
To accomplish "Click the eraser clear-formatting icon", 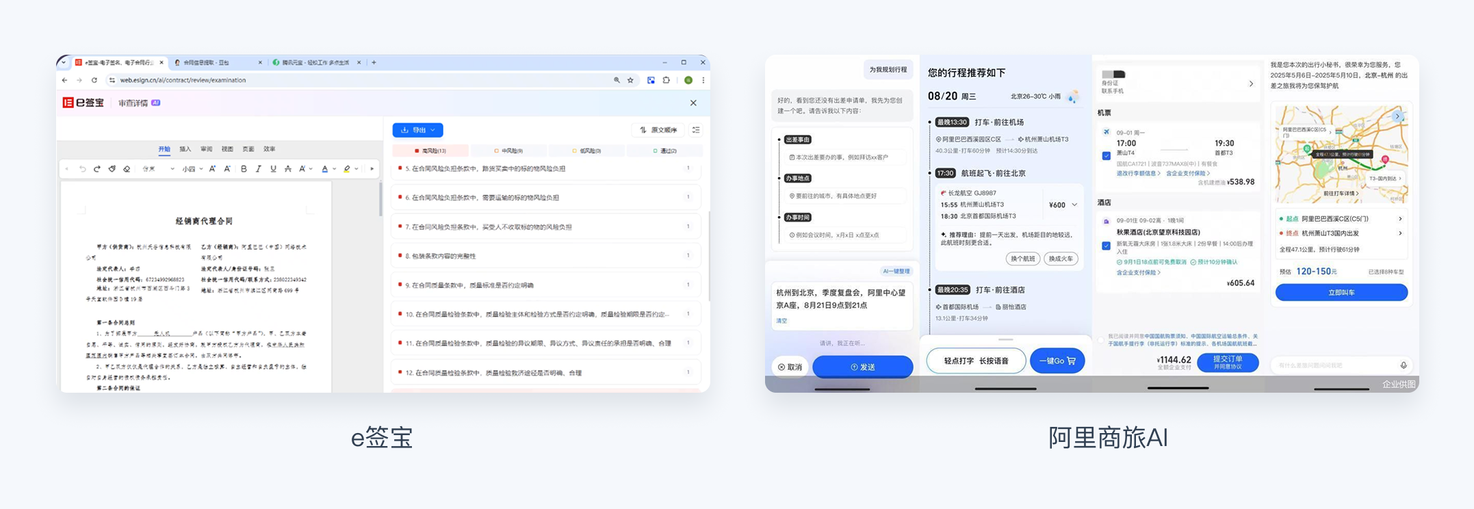I will pos(127,169).
